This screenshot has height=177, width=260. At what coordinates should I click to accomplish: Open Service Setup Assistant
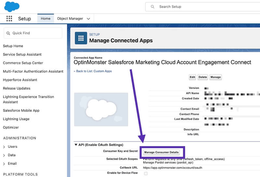[22, 54]
